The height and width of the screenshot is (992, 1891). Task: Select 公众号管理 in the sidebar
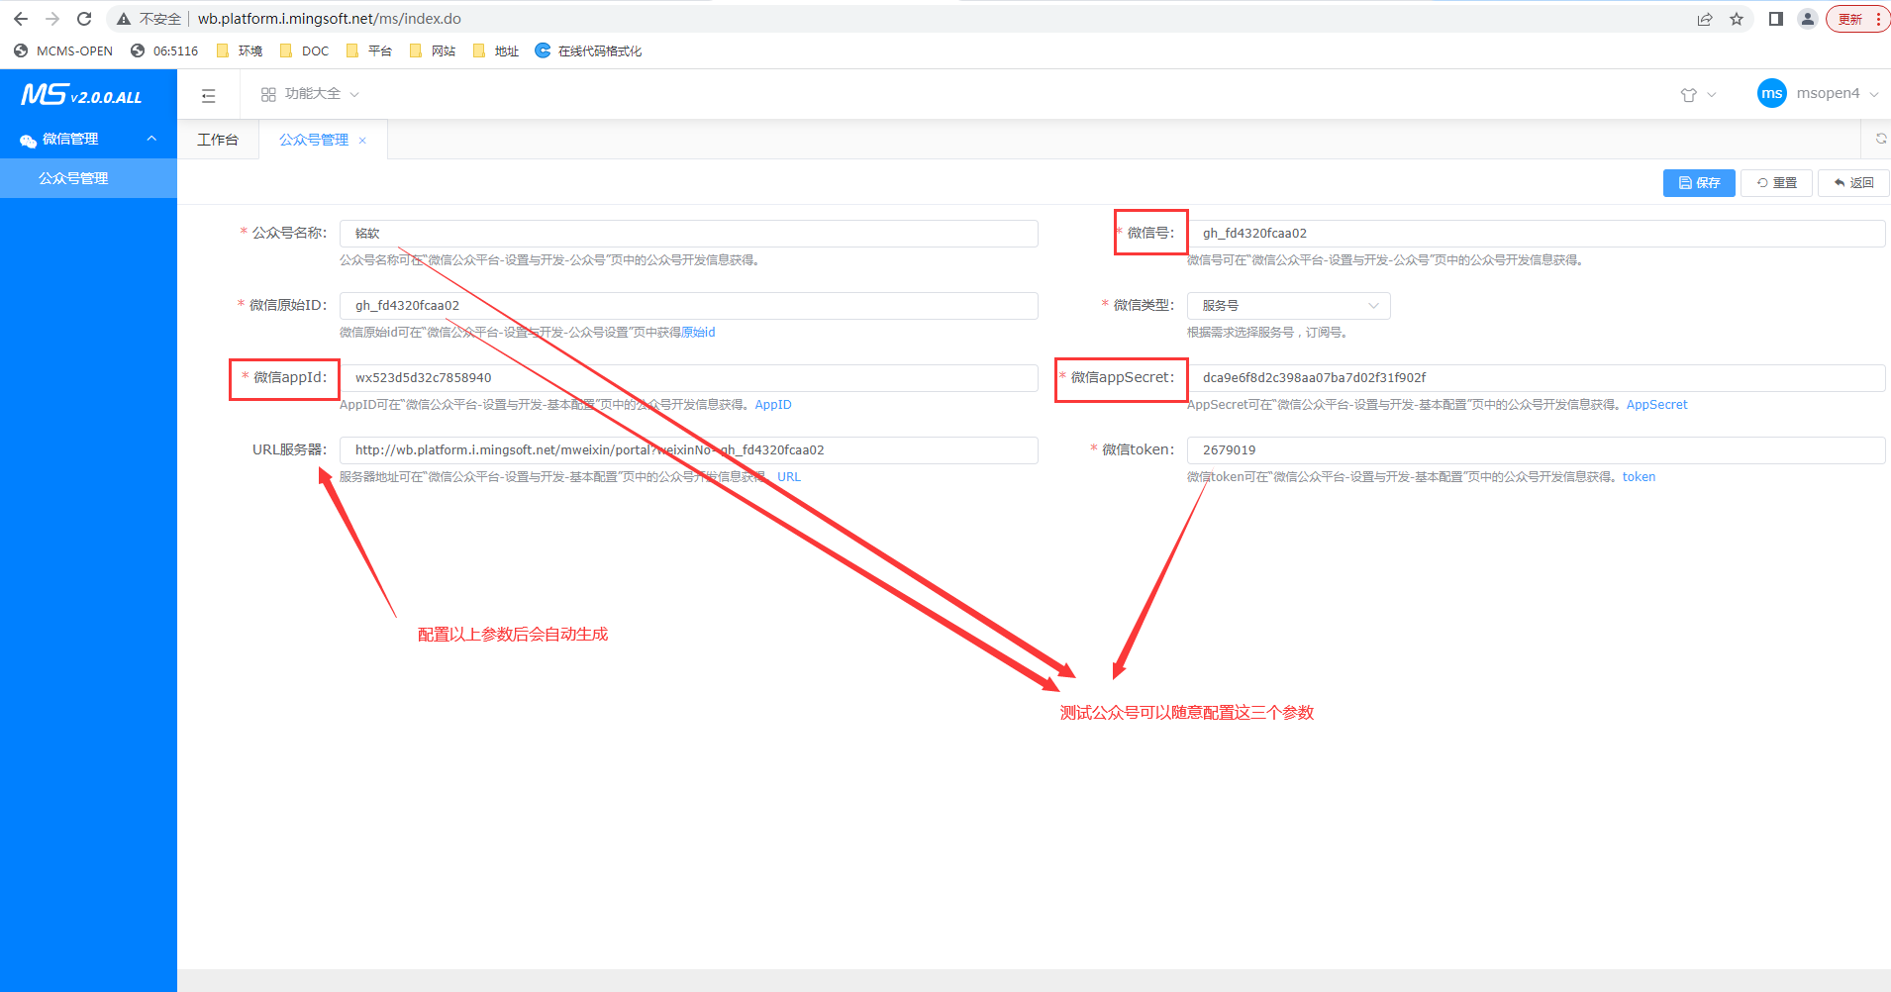point(73,178)
